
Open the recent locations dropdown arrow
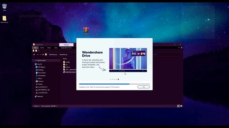(x=40, y=54)
